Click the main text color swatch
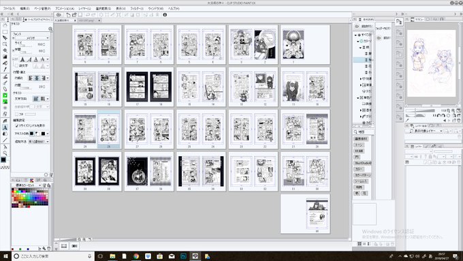 [31, 134]
